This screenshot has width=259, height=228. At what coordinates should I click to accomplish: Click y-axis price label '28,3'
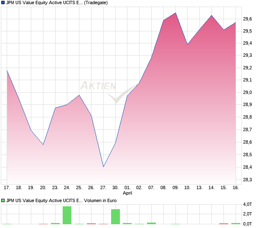pyautogui.click(x=247, y=180)
